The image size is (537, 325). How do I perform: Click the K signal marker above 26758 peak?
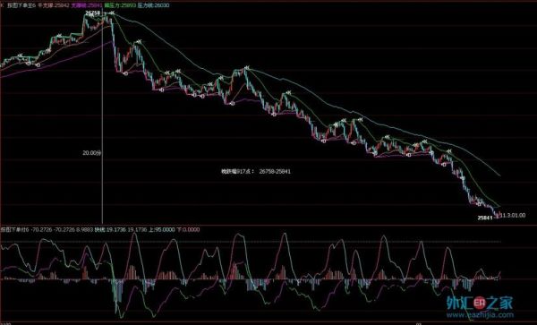111,13
